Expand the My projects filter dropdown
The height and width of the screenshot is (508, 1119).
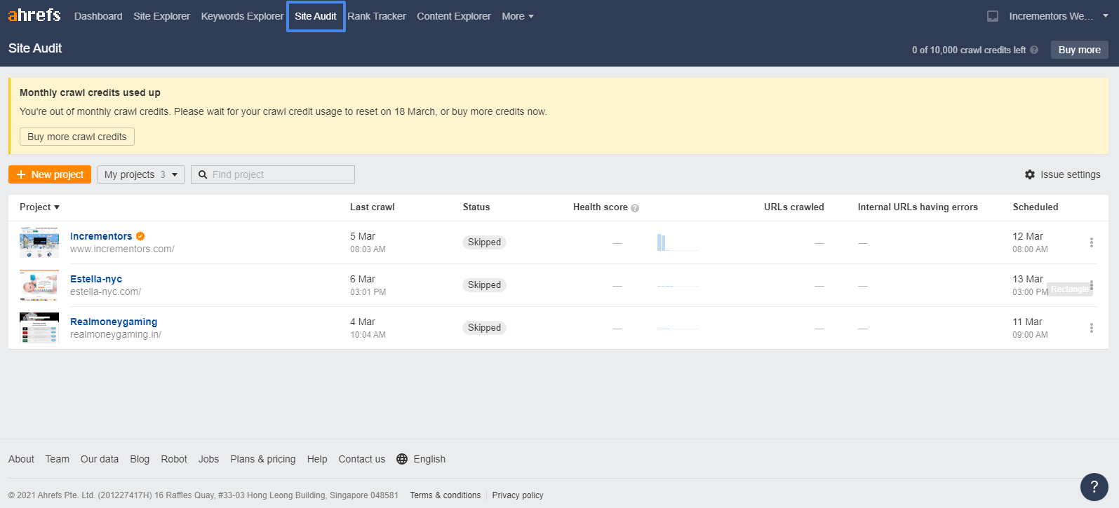coord(141,174)
